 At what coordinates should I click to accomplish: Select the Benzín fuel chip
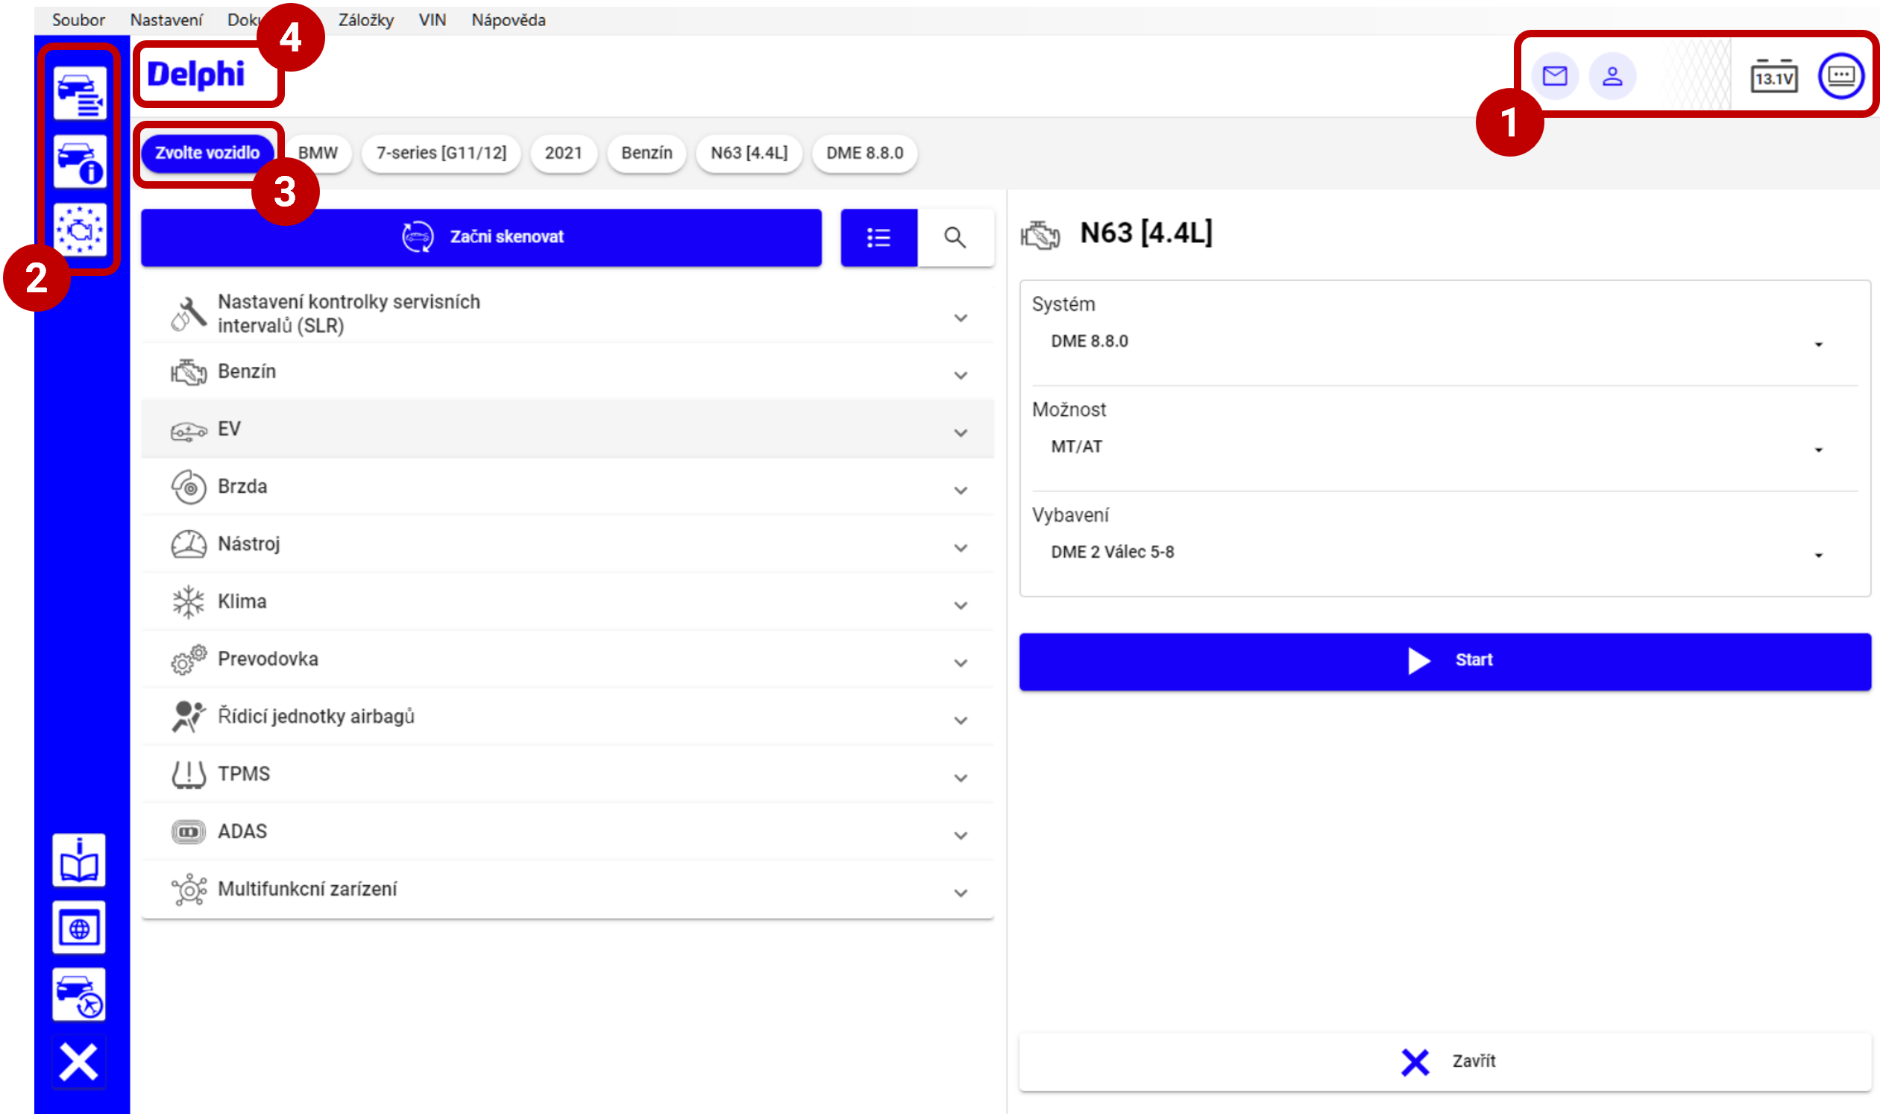647,153
